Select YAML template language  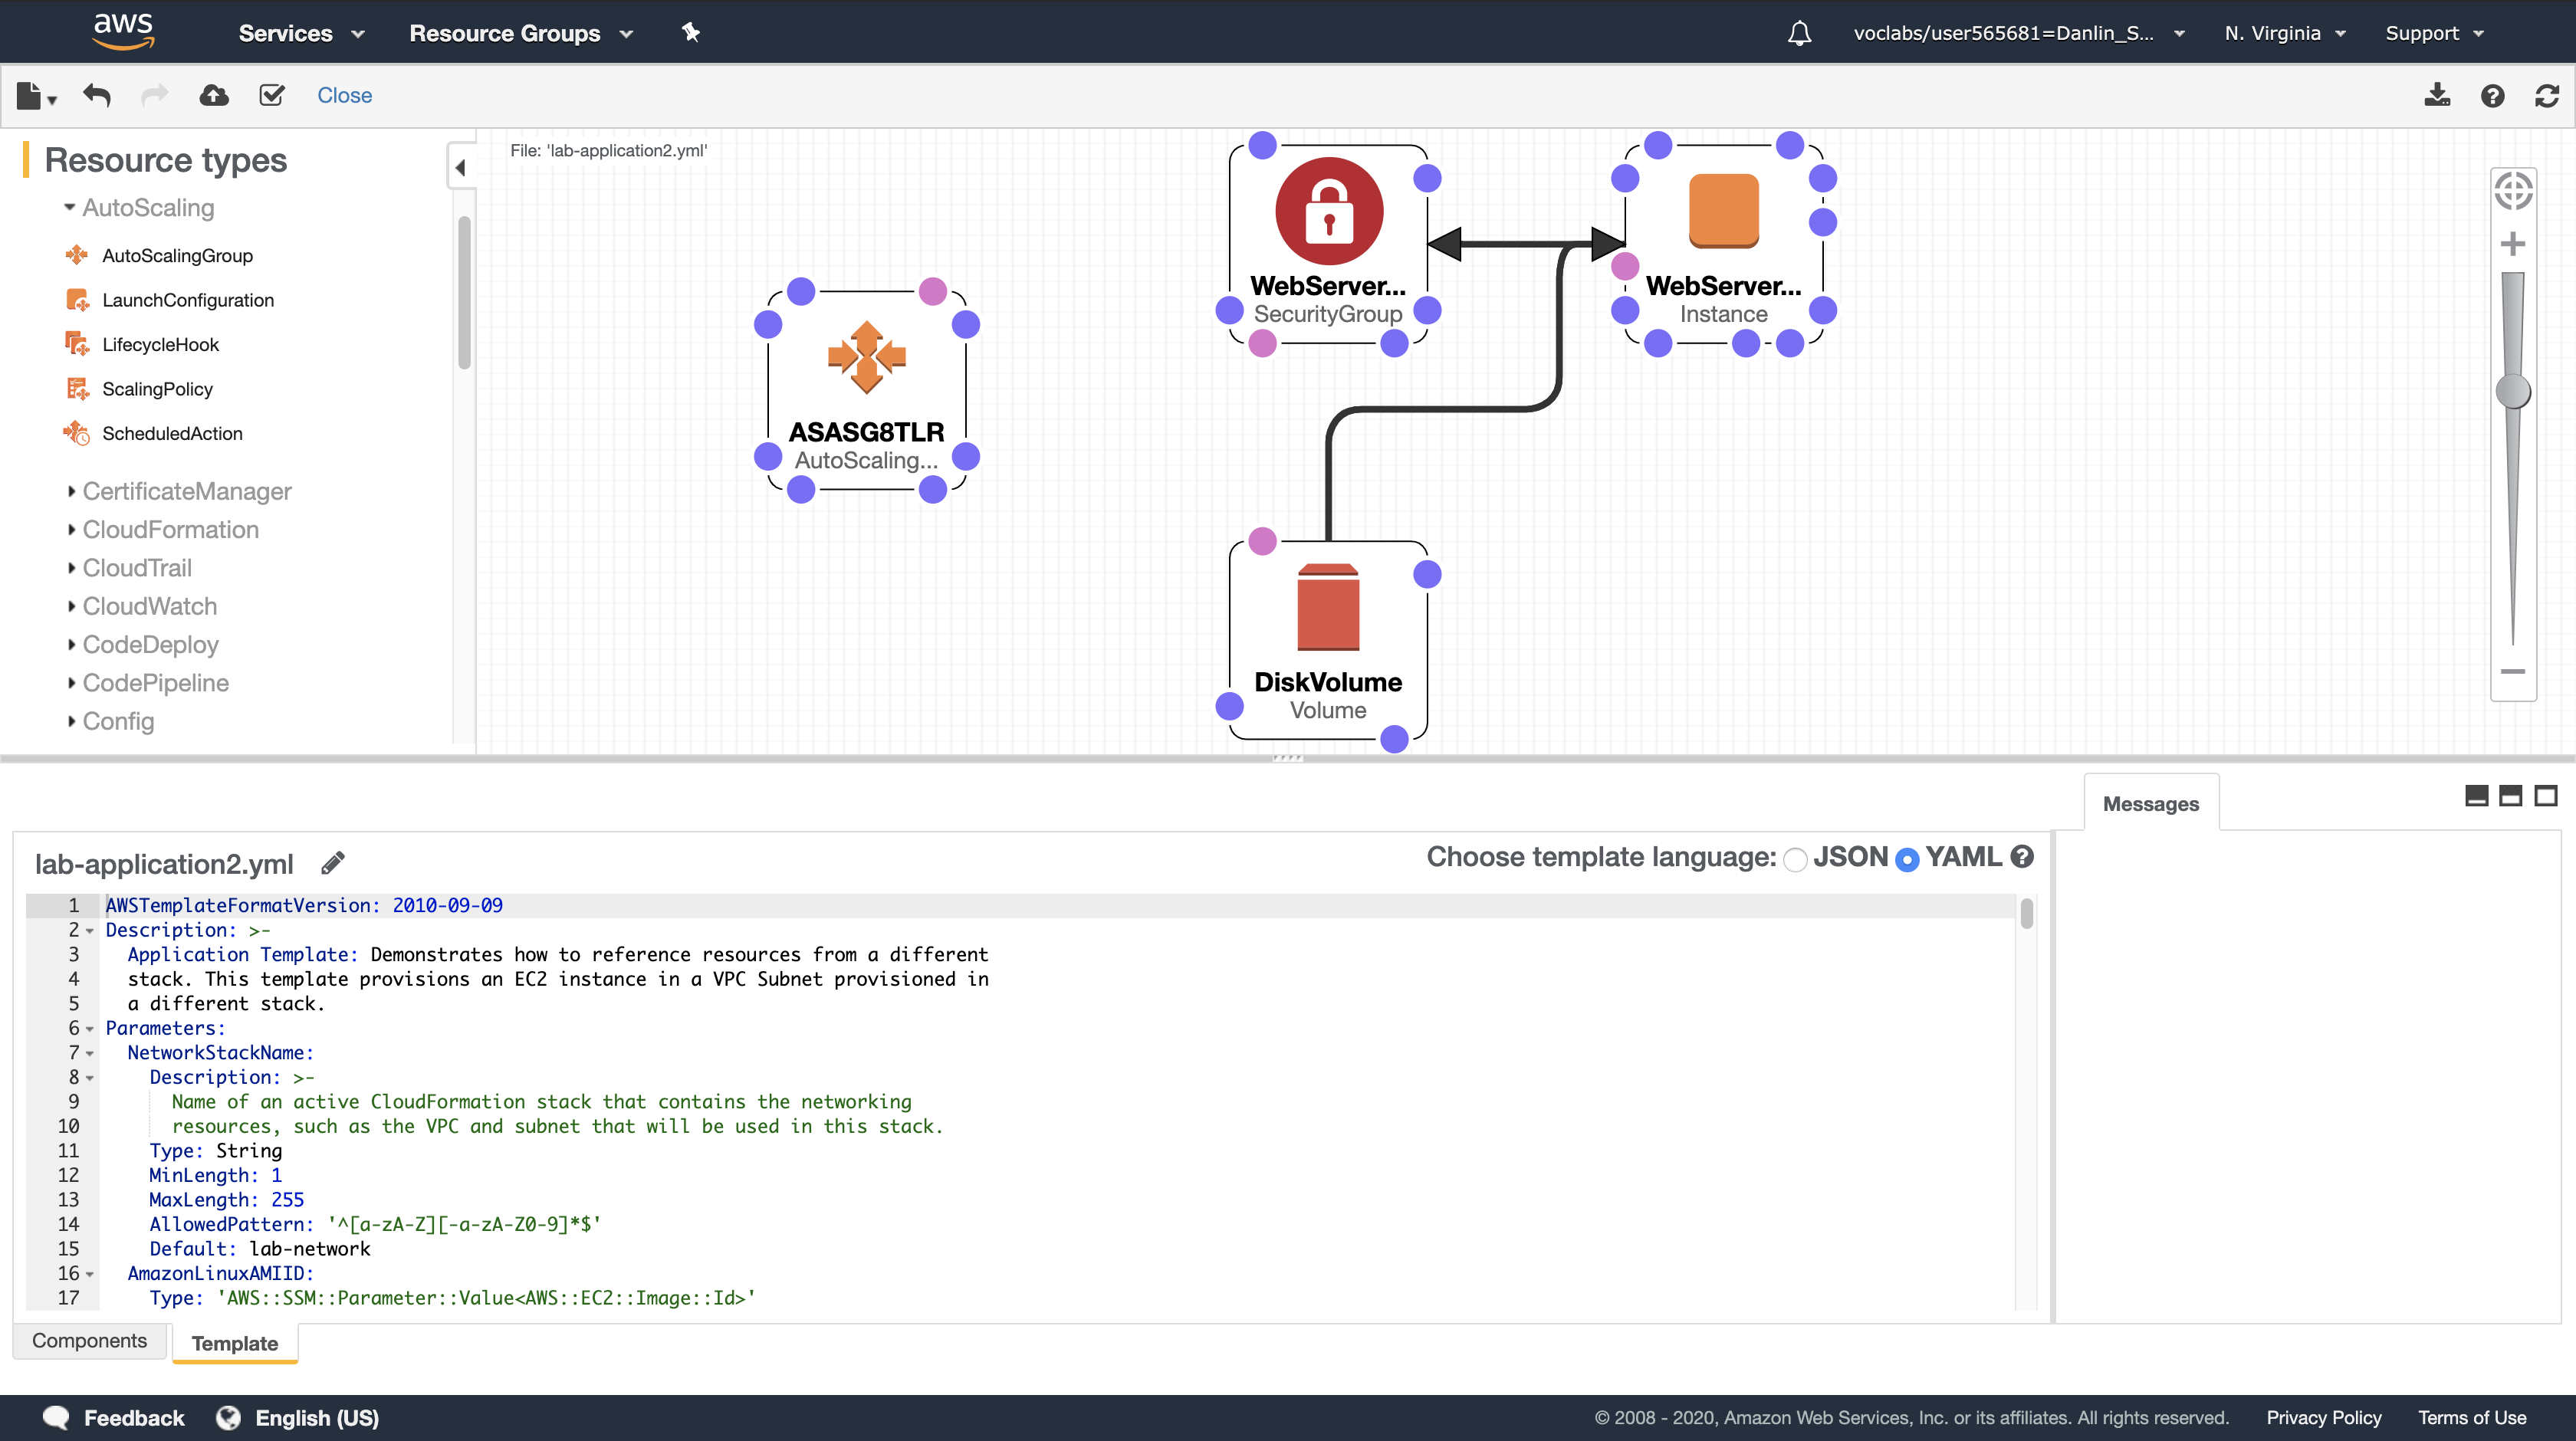pyautogui.click(x=1907, y=859)
